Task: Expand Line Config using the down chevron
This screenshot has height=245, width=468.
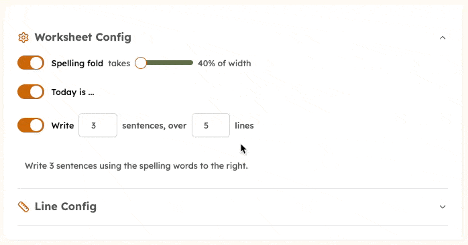Action: pyautogui.click(x=443, y=207)
